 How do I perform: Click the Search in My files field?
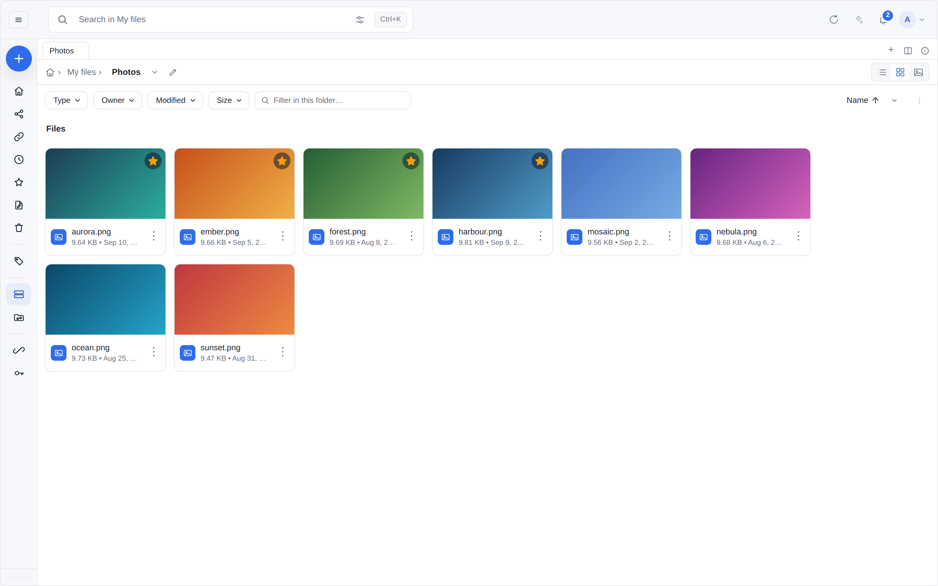coord(230,20)
